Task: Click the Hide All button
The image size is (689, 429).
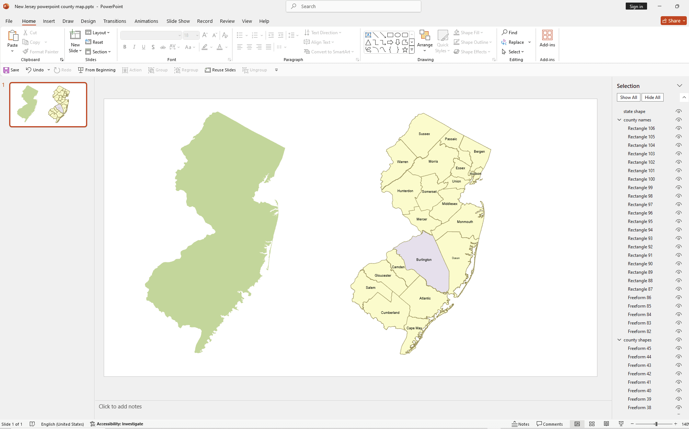Action: point(653,97)
